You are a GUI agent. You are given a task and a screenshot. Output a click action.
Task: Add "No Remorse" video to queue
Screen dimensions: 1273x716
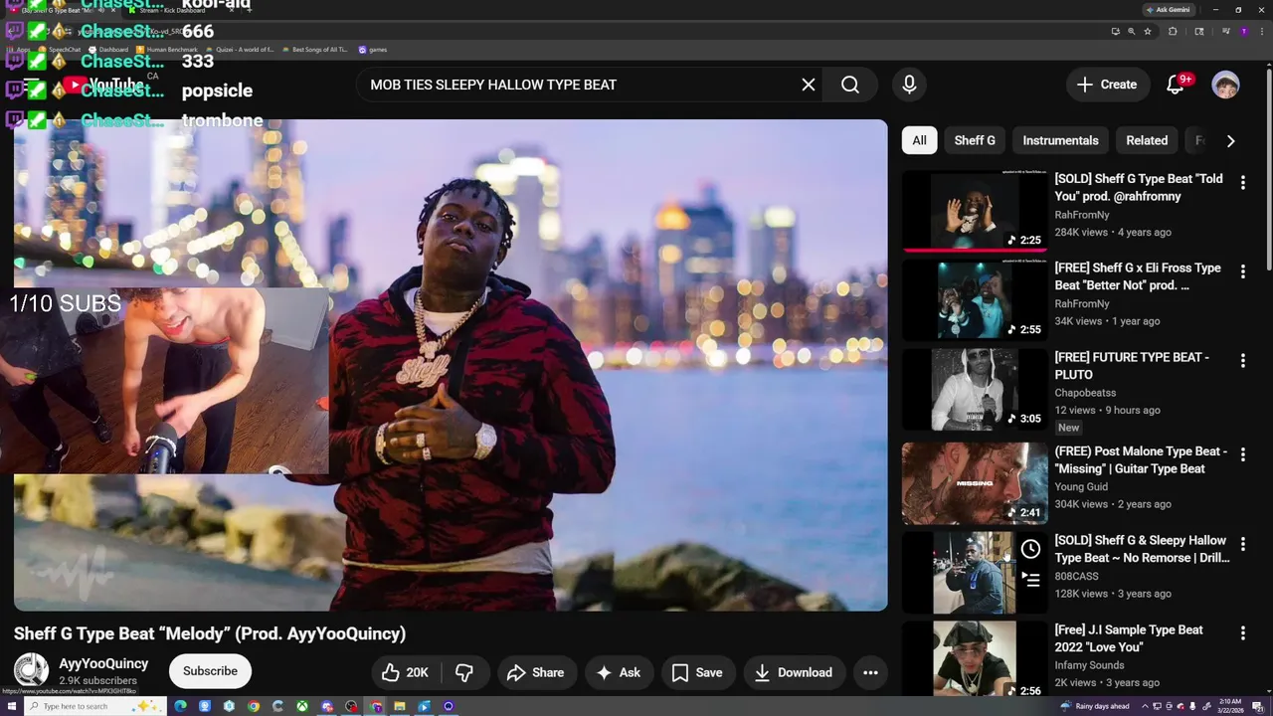1030,580
